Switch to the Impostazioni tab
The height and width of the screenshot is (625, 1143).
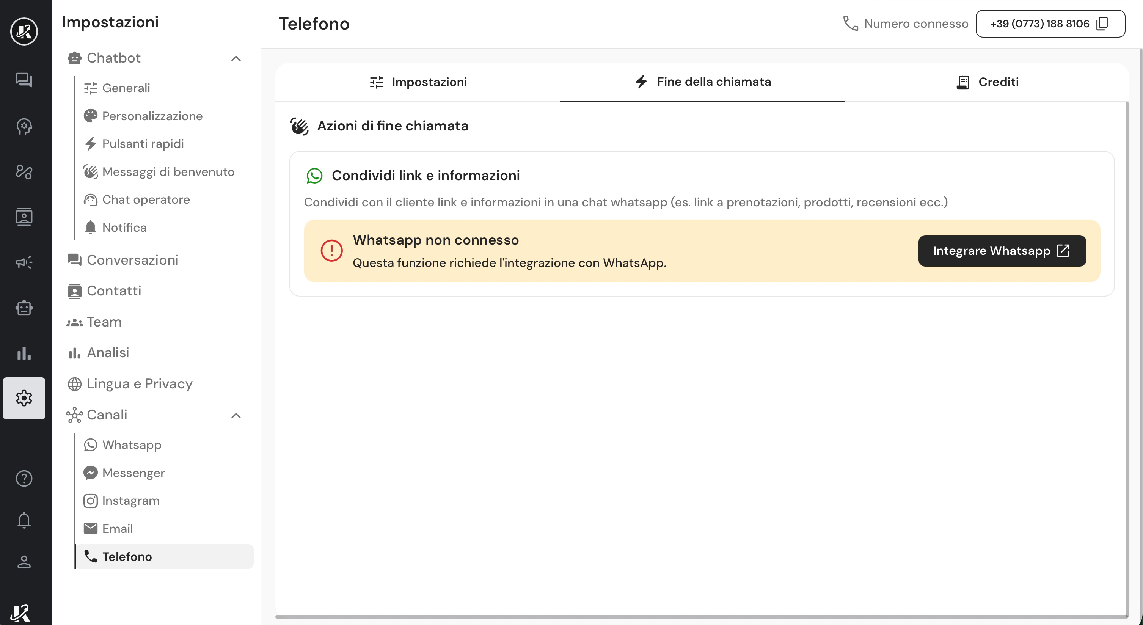418,82
